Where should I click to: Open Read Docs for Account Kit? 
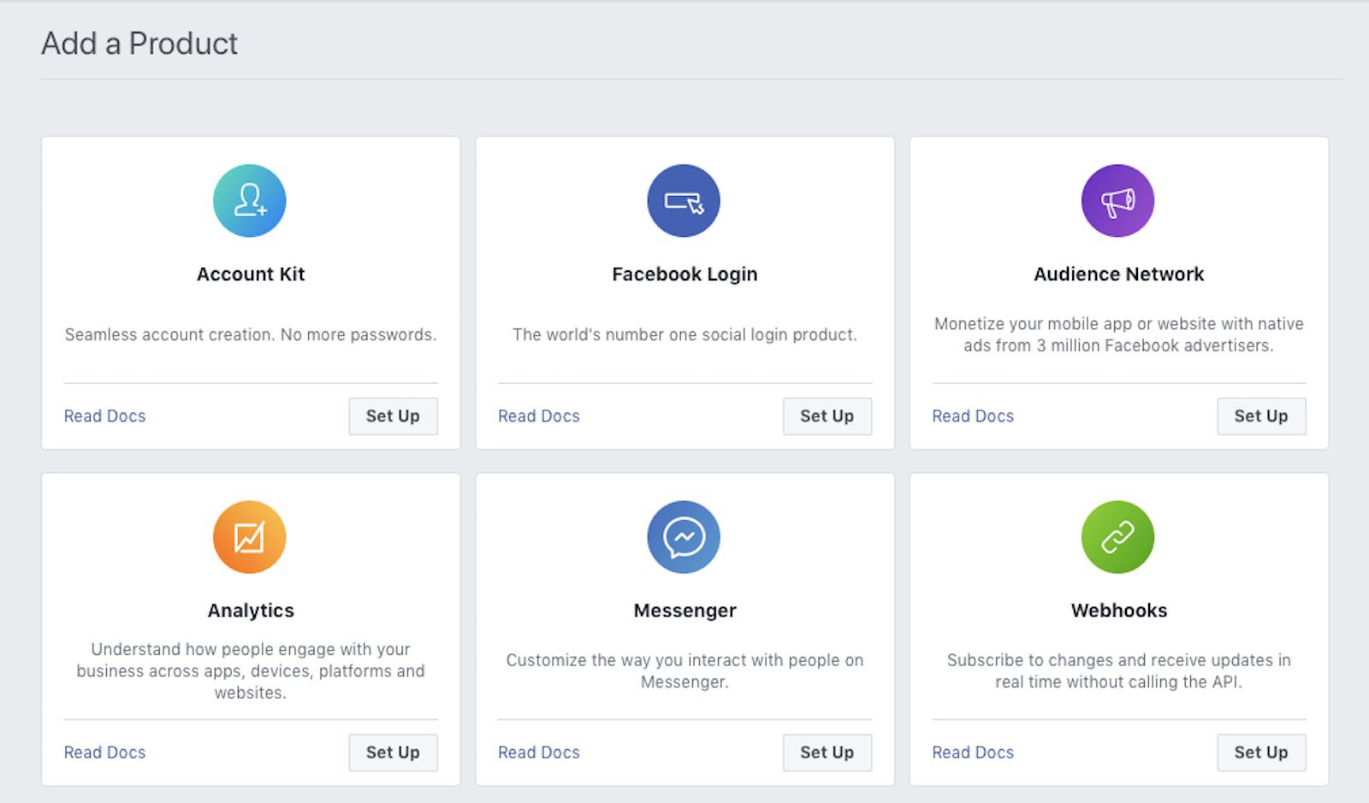[104, 416]
